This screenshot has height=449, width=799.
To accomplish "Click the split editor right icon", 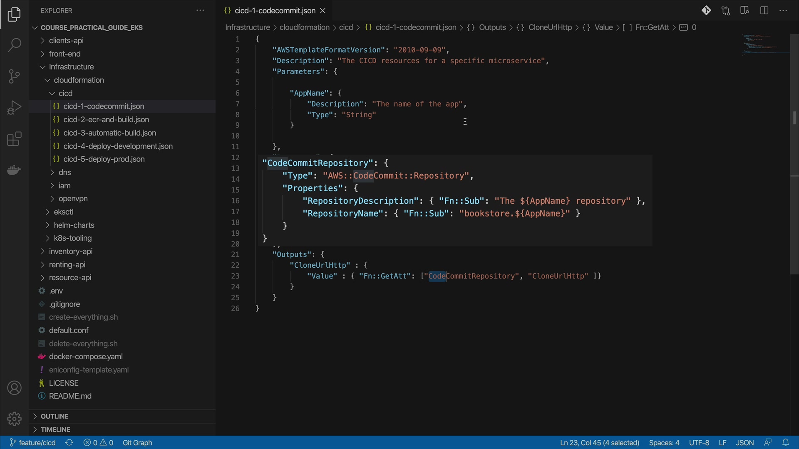I will coord(764,11).
